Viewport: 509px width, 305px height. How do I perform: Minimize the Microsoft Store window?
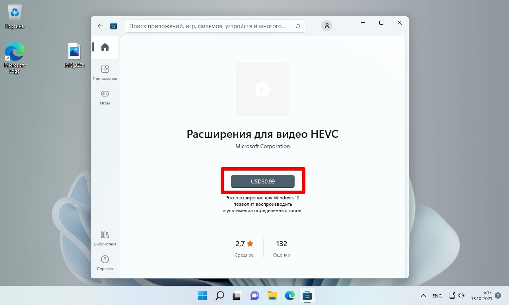pos(363,23)
